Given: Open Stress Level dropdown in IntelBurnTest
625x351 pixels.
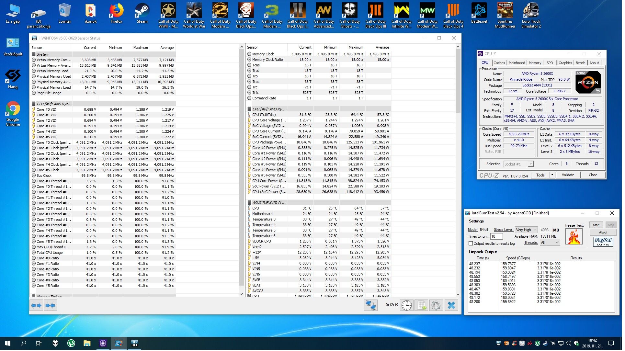Looking at the screenshot, I should [529, 231].
